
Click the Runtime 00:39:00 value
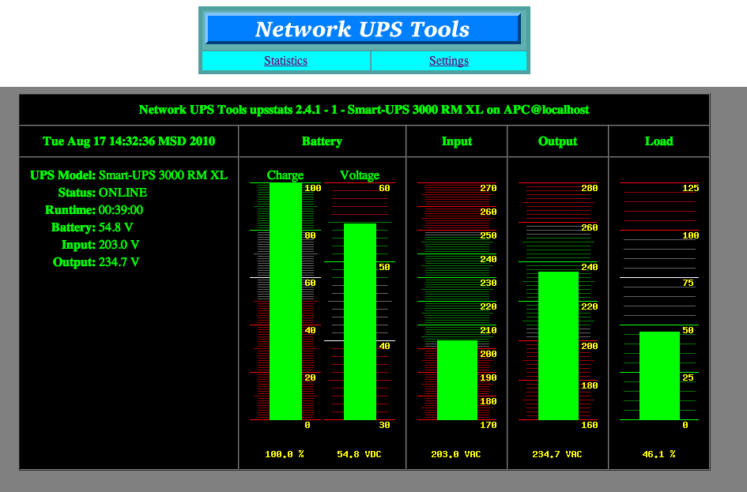(x=120, y=210)
